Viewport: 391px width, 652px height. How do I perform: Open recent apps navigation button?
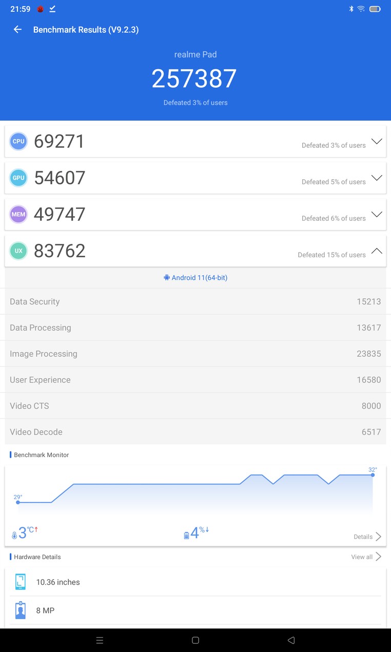tap(100, 640)
